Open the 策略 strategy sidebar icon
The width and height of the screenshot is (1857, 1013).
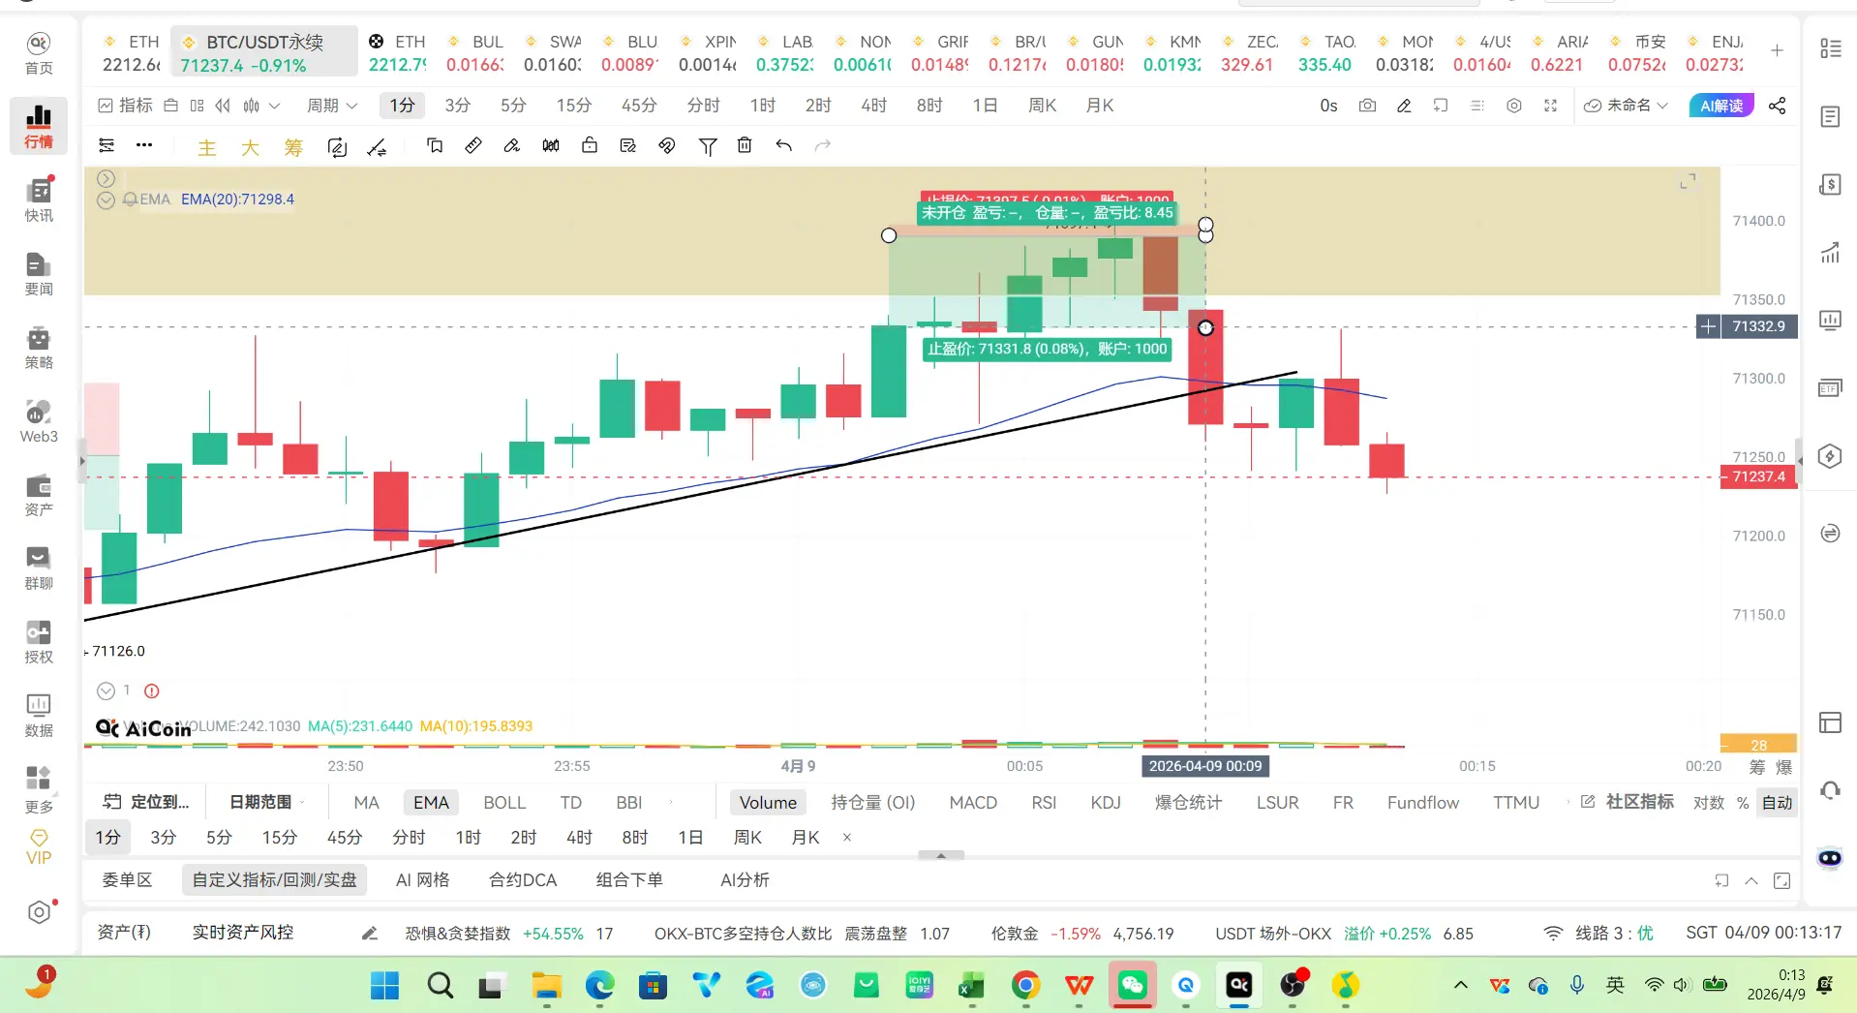tap(39, 348)
